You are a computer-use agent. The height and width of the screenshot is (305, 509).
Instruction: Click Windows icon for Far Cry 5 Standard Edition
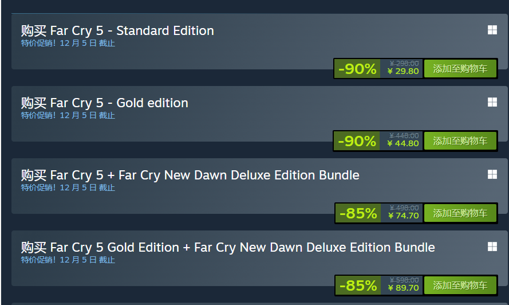pyautogui.click(x=492, y=30)
